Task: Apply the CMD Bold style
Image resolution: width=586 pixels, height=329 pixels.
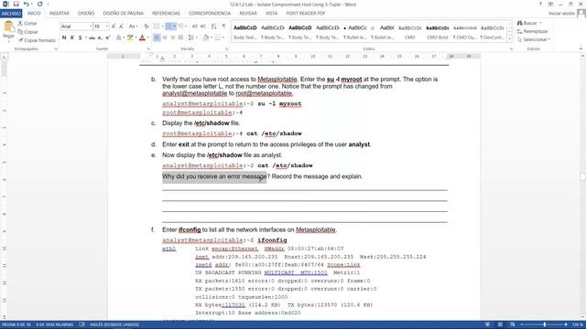Action: [x=438, y=32]
